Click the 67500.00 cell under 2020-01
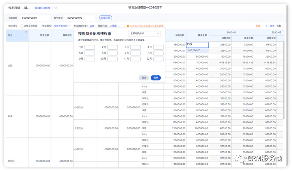 pos(220,128)
